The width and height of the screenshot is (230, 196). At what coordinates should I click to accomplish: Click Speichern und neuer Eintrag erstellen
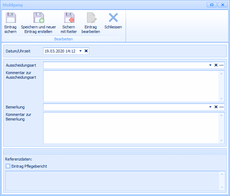(38, 18)
